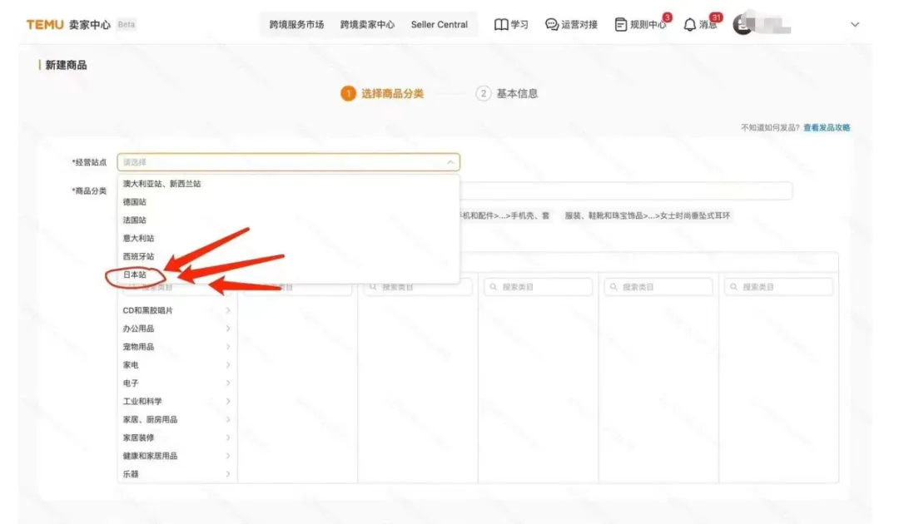Open the account chevron at top right
The height and width of the screenshot is (524, 899).
pos(854,24)
